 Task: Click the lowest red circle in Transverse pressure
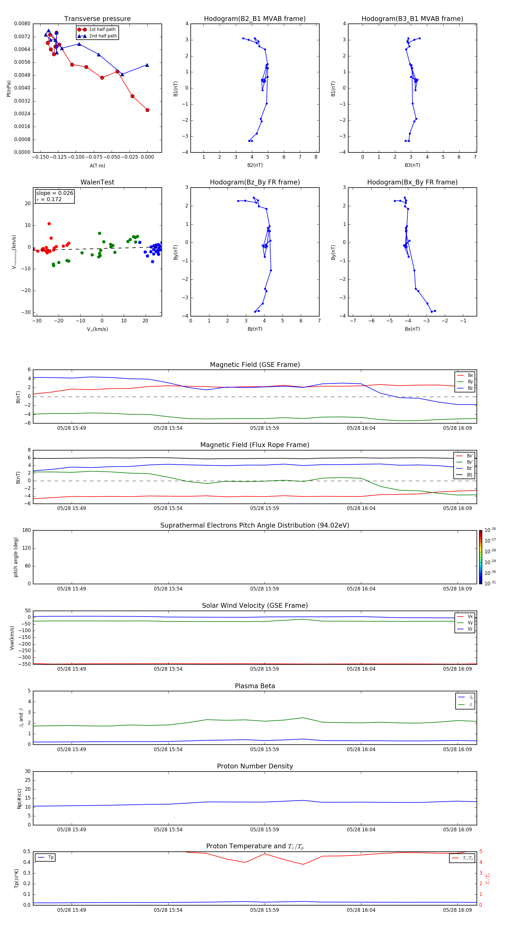point(147,110)
